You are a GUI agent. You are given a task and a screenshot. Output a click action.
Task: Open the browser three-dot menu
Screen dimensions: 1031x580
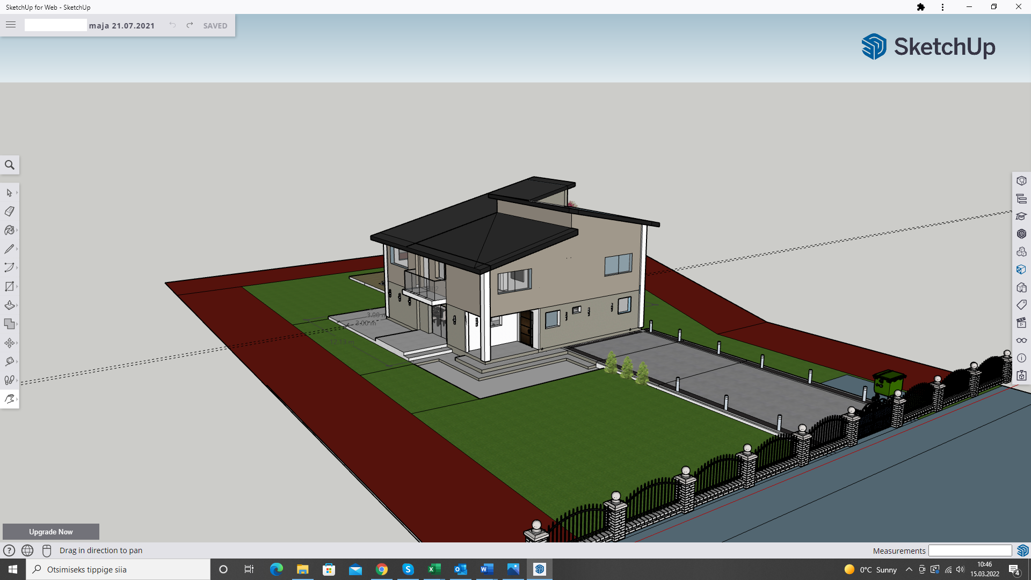point(942,7)
